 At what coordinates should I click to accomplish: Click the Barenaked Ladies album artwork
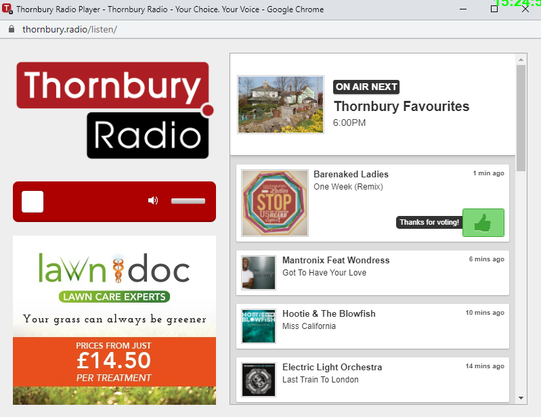275,203
